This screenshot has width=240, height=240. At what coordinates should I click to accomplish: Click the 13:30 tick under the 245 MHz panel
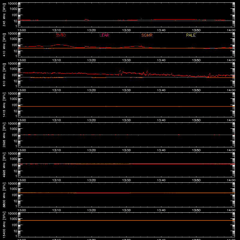pyautogui.click(x=126, y=30)
